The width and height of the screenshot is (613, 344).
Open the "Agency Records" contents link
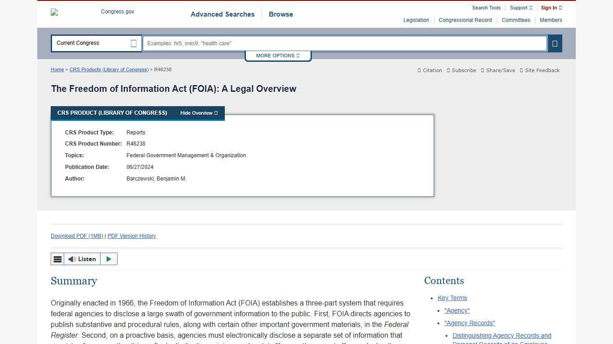(x=469, y=323)
